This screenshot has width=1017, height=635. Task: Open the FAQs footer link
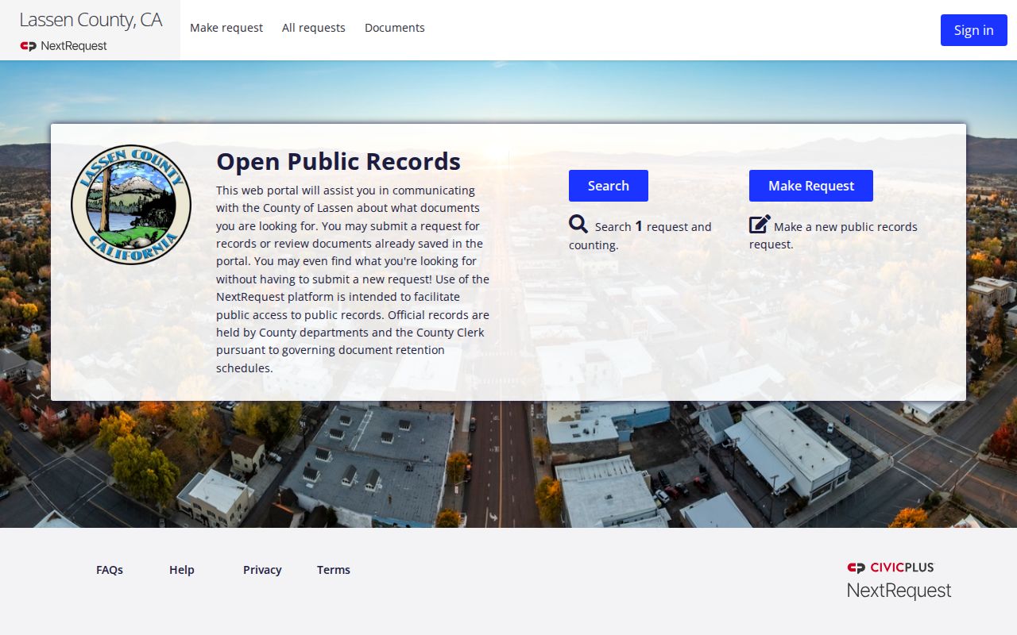pyautogui.click(x=110, y=570)
